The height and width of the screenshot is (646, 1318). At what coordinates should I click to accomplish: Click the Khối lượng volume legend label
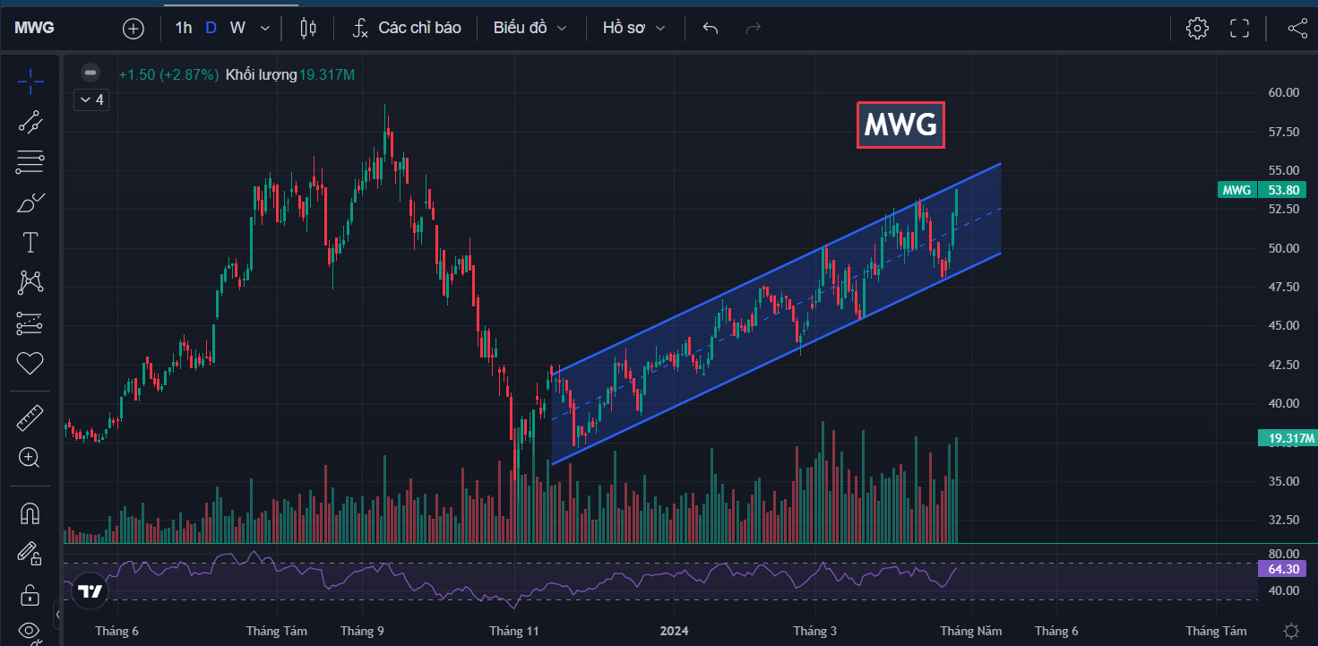tap(261, 74)
